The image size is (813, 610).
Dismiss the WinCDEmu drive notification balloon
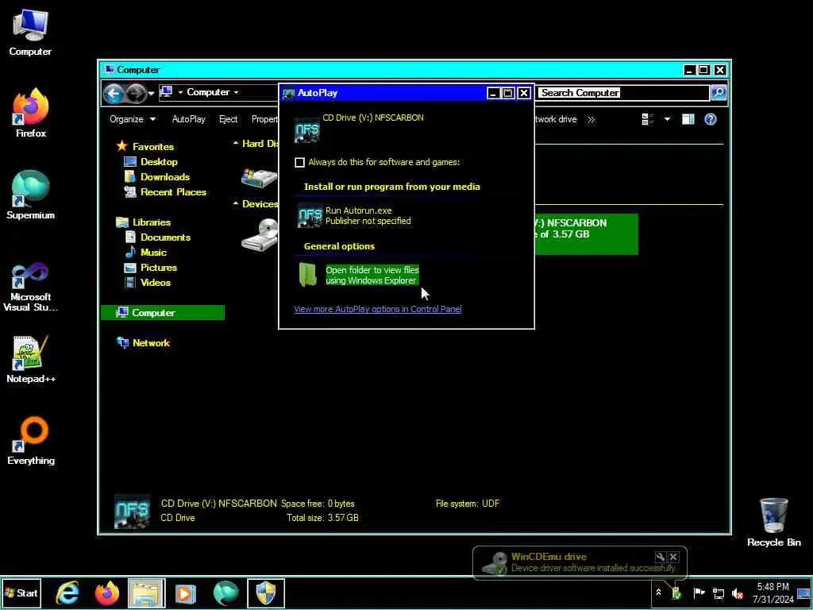click(x=673, y=557)
